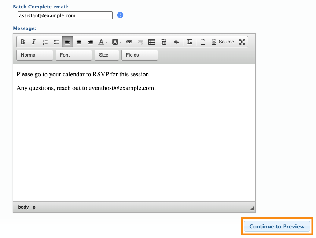
Task: Open help for Batch Complete email
Action: (x=120, y=15)
